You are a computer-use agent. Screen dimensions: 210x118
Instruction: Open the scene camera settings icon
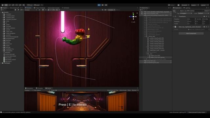(x=106, y=10)
